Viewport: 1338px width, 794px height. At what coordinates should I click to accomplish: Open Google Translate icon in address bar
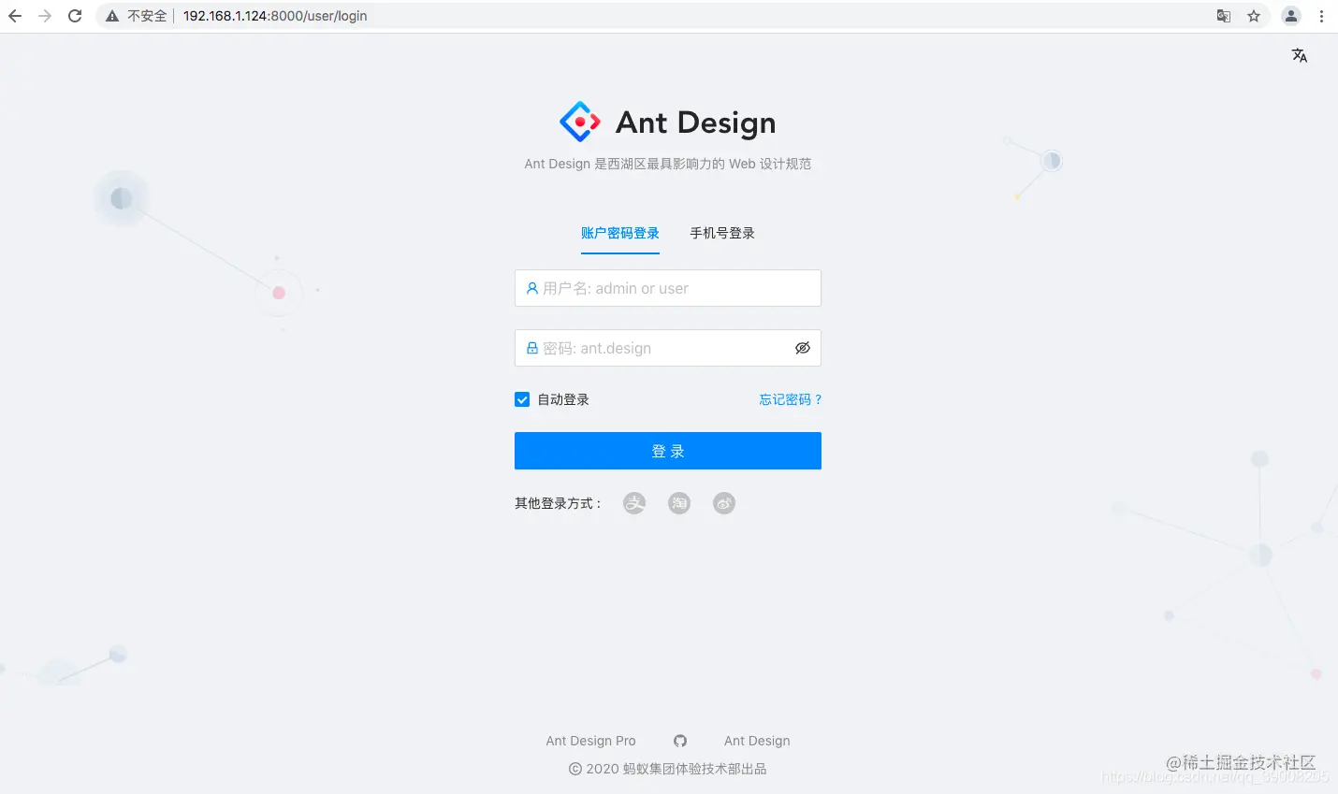pos(1223,15)
